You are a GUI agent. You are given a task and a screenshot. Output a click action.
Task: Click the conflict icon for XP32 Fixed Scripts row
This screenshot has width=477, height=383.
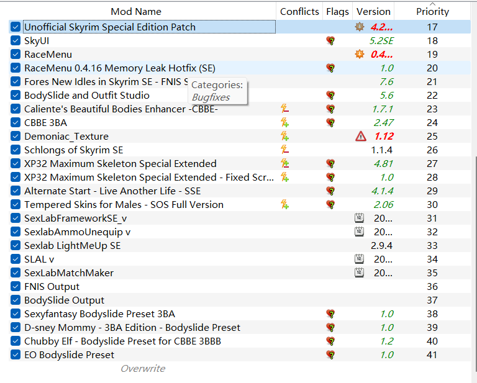284,177
